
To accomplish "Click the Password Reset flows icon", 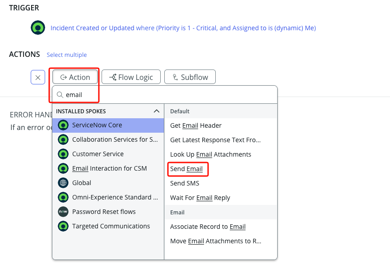I will click(x=64, y=212).
